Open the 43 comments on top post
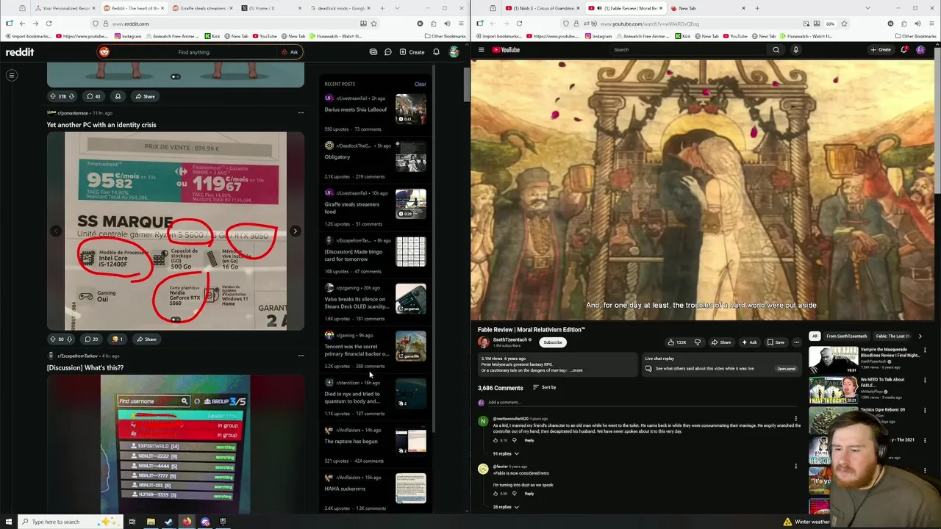The image size is (941, 529). [x=93, y=96]
